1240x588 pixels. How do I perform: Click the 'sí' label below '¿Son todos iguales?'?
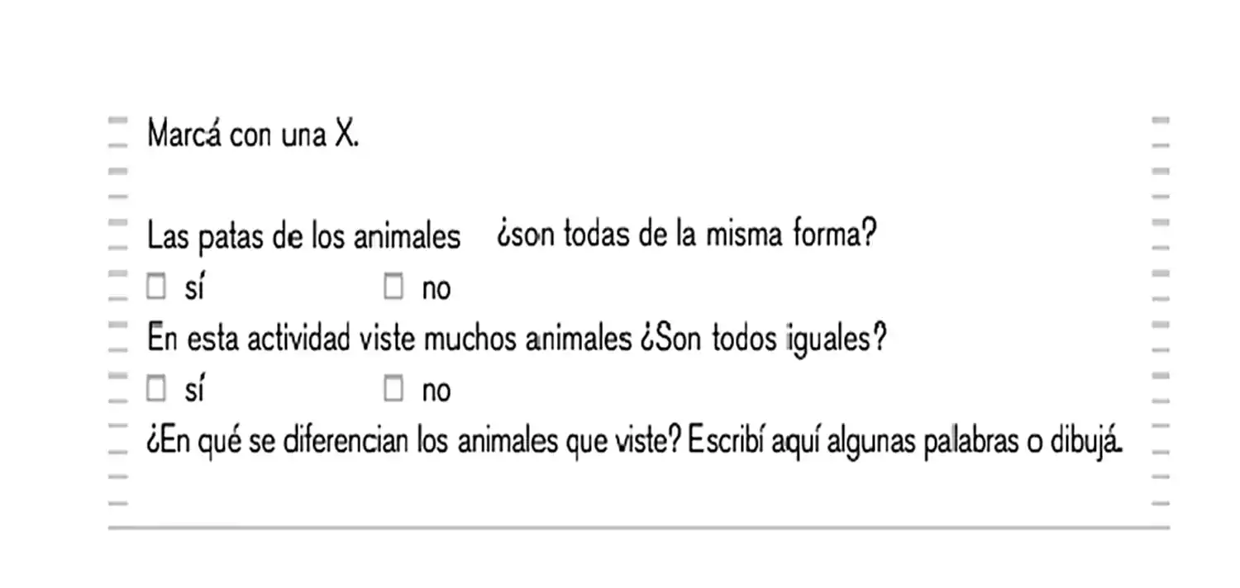(x=194, y=390)
